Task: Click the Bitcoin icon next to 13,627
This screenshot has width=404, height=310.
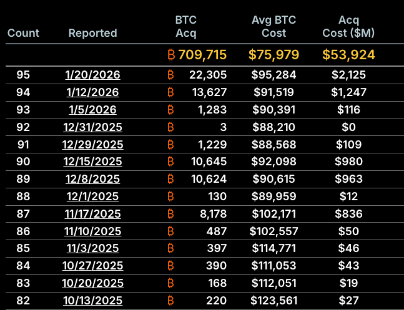Action: click(171, 92)
